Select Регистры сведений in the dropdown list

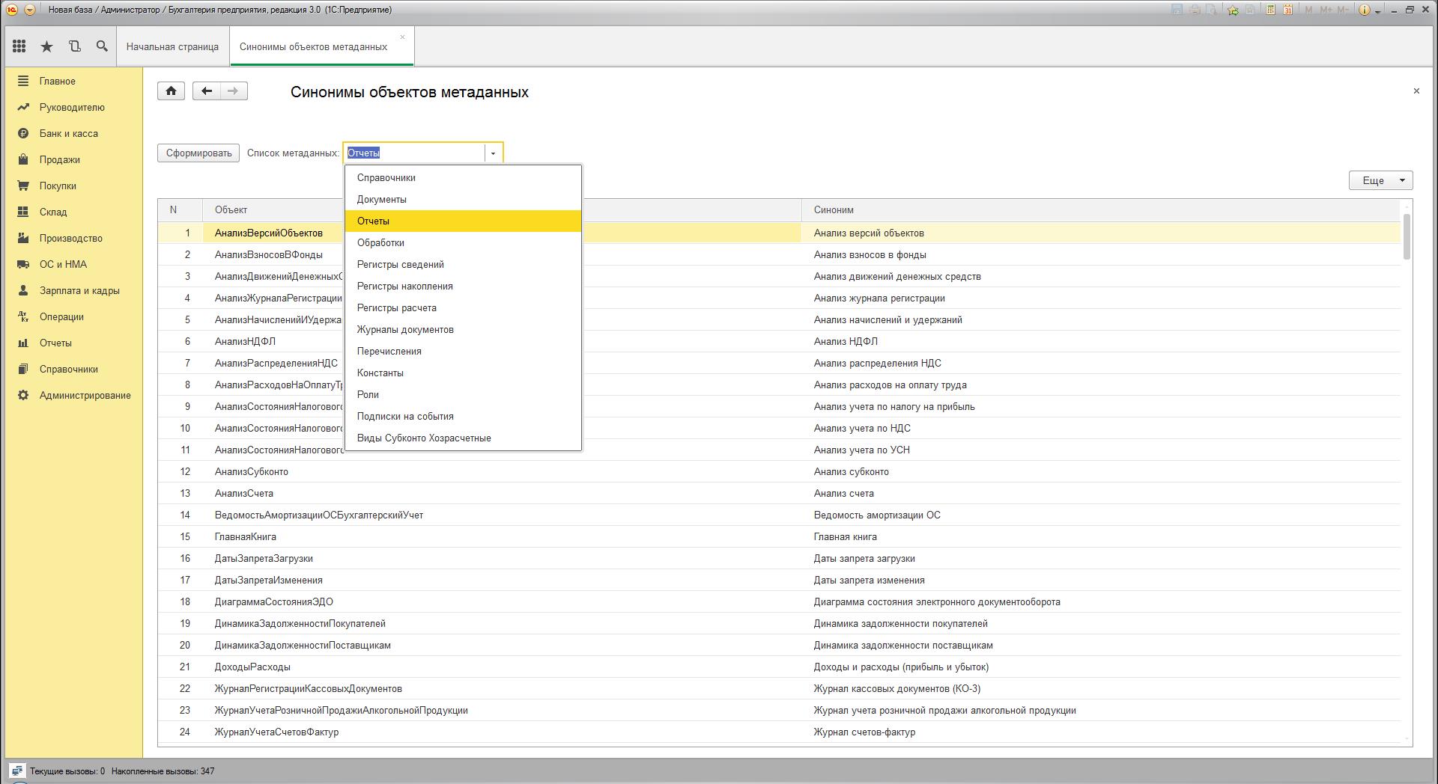(x=463, y=264)
